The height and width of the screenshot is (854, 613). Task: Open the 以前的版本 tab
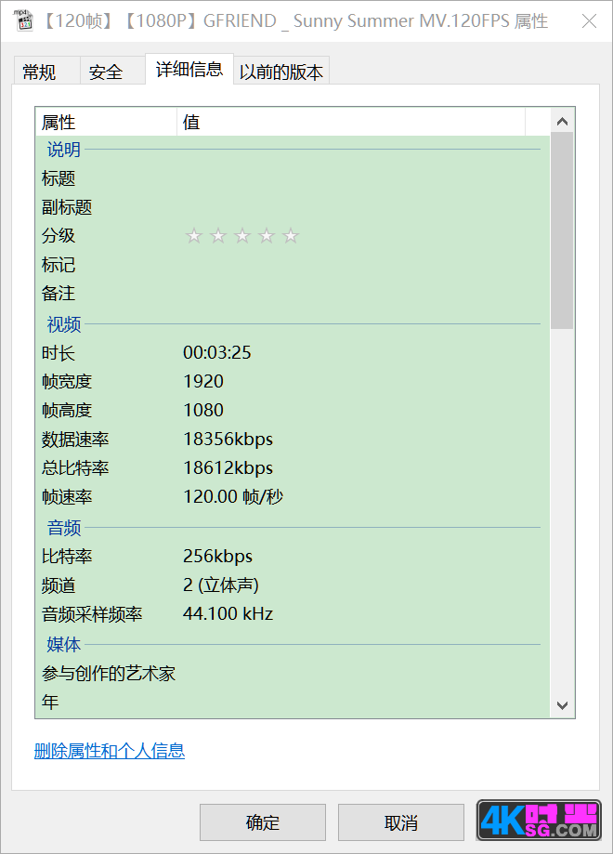pos(281,72)
